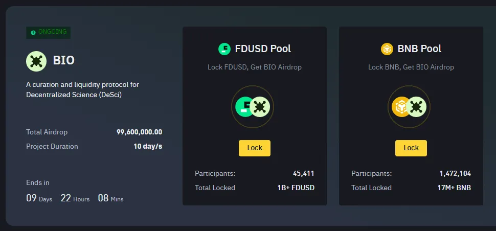496x231 pixels.
Task: Click the Total Airdrop amount 99,600,000.00
Action: 139,132
